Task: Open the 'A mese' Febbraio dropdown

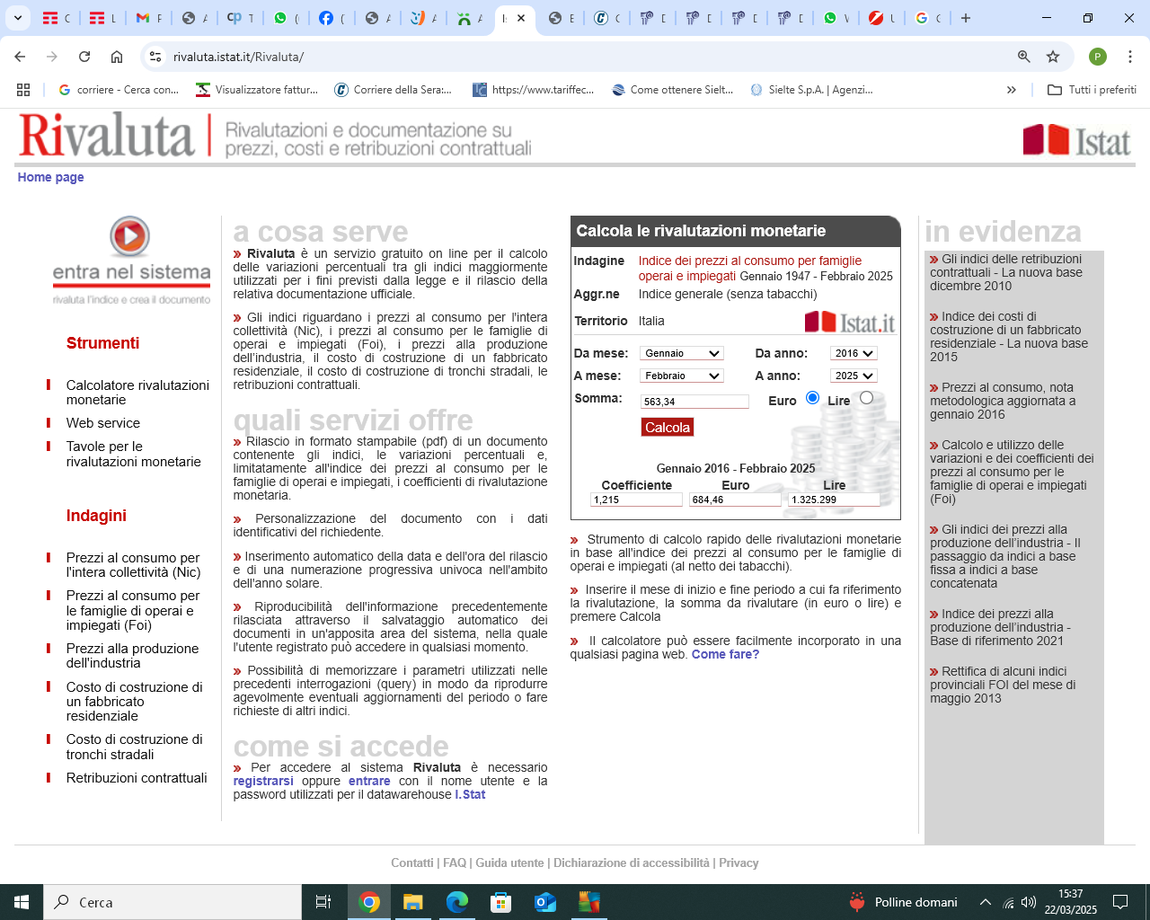Action: tap(682, 376)
